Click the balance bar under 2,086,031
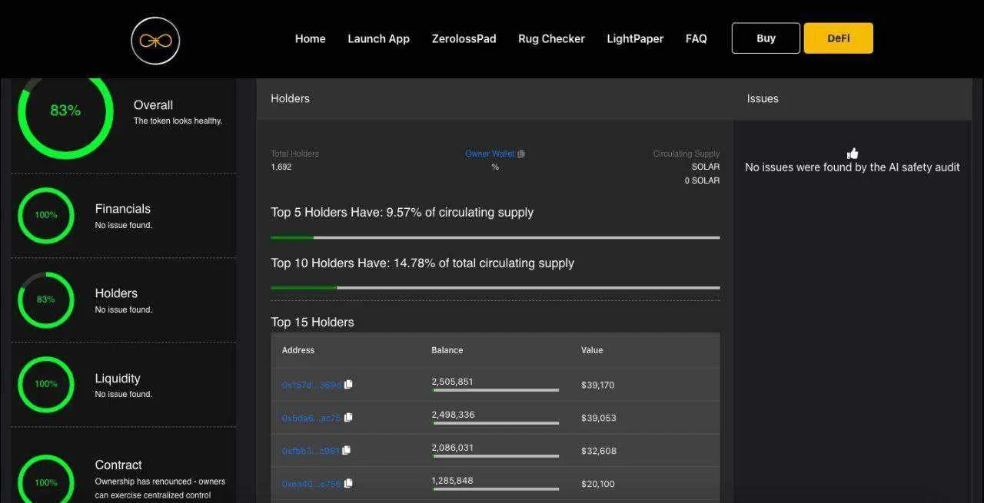 pyautogui.click(x=496, y=456)
